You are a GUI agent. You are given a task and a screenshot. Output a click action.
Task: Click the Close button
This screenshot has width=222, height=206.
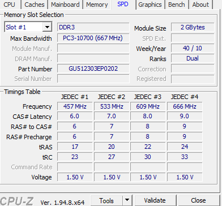coord(198,200)
